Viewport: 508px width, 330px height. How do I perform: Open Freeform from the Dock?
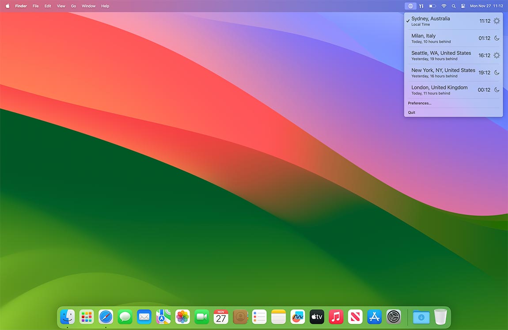297,317
